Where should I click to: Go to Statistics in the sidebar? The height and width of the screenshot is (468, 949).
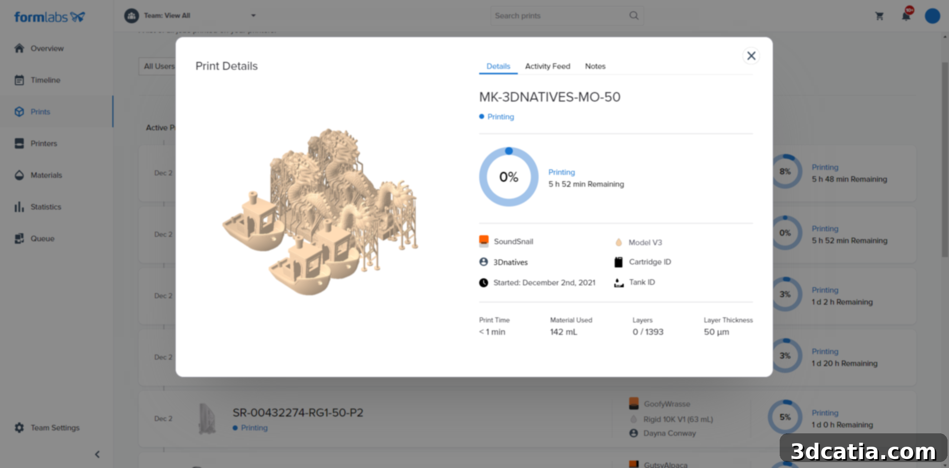(46, 207)
